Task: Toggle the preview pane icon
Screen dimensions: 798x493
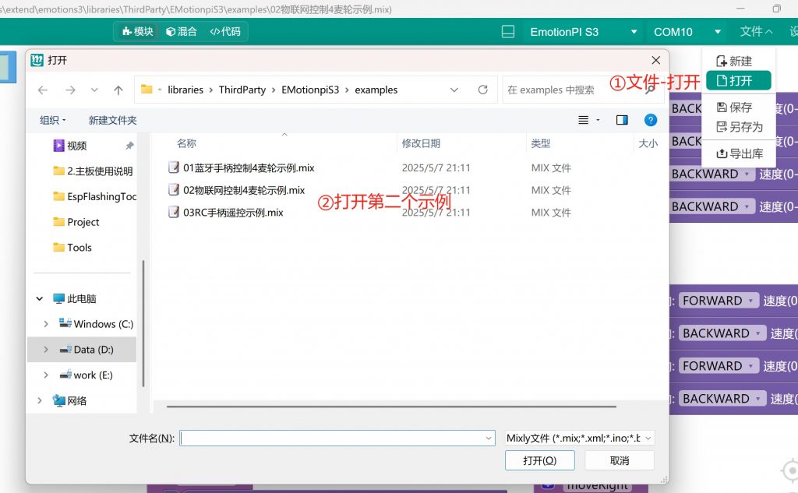Action: click(622, 120)
